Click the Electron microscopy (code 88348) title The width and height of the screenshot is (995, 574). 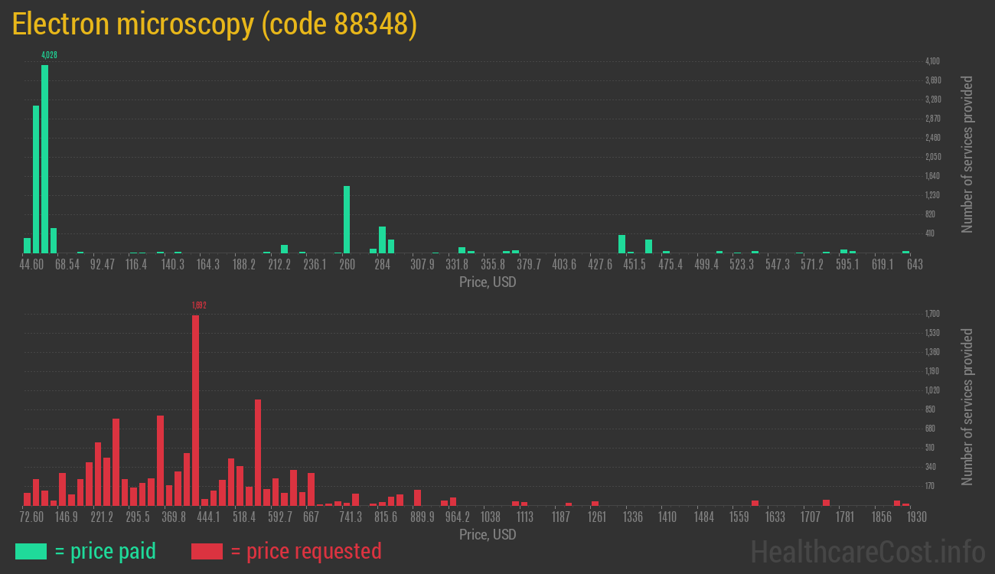[x=215, y=24]
